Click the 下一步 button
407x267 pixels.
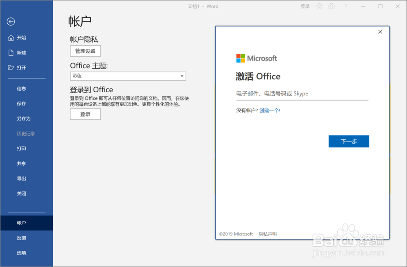(349, 141)
